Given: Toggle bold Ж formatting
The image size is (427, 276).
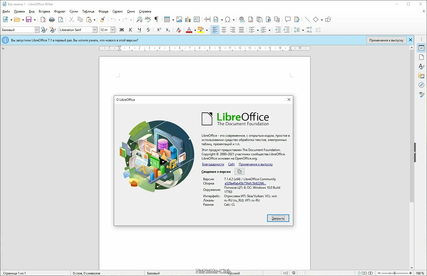Looking at the screenshot, I should (x=122, y=30).
